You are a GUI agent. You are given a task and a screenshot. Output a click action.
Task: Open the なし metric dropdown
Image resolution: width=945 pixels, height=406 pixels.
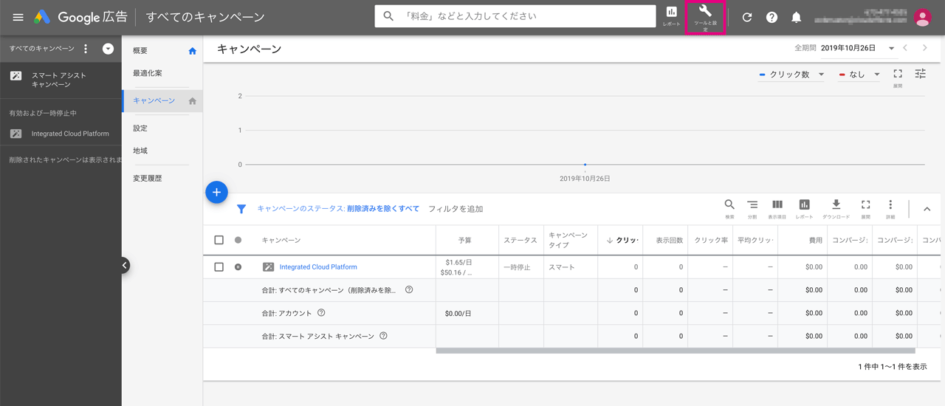859,75
